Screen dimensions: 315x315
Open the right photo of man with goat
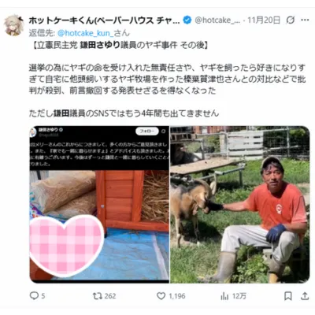click(x=240, y=204)
